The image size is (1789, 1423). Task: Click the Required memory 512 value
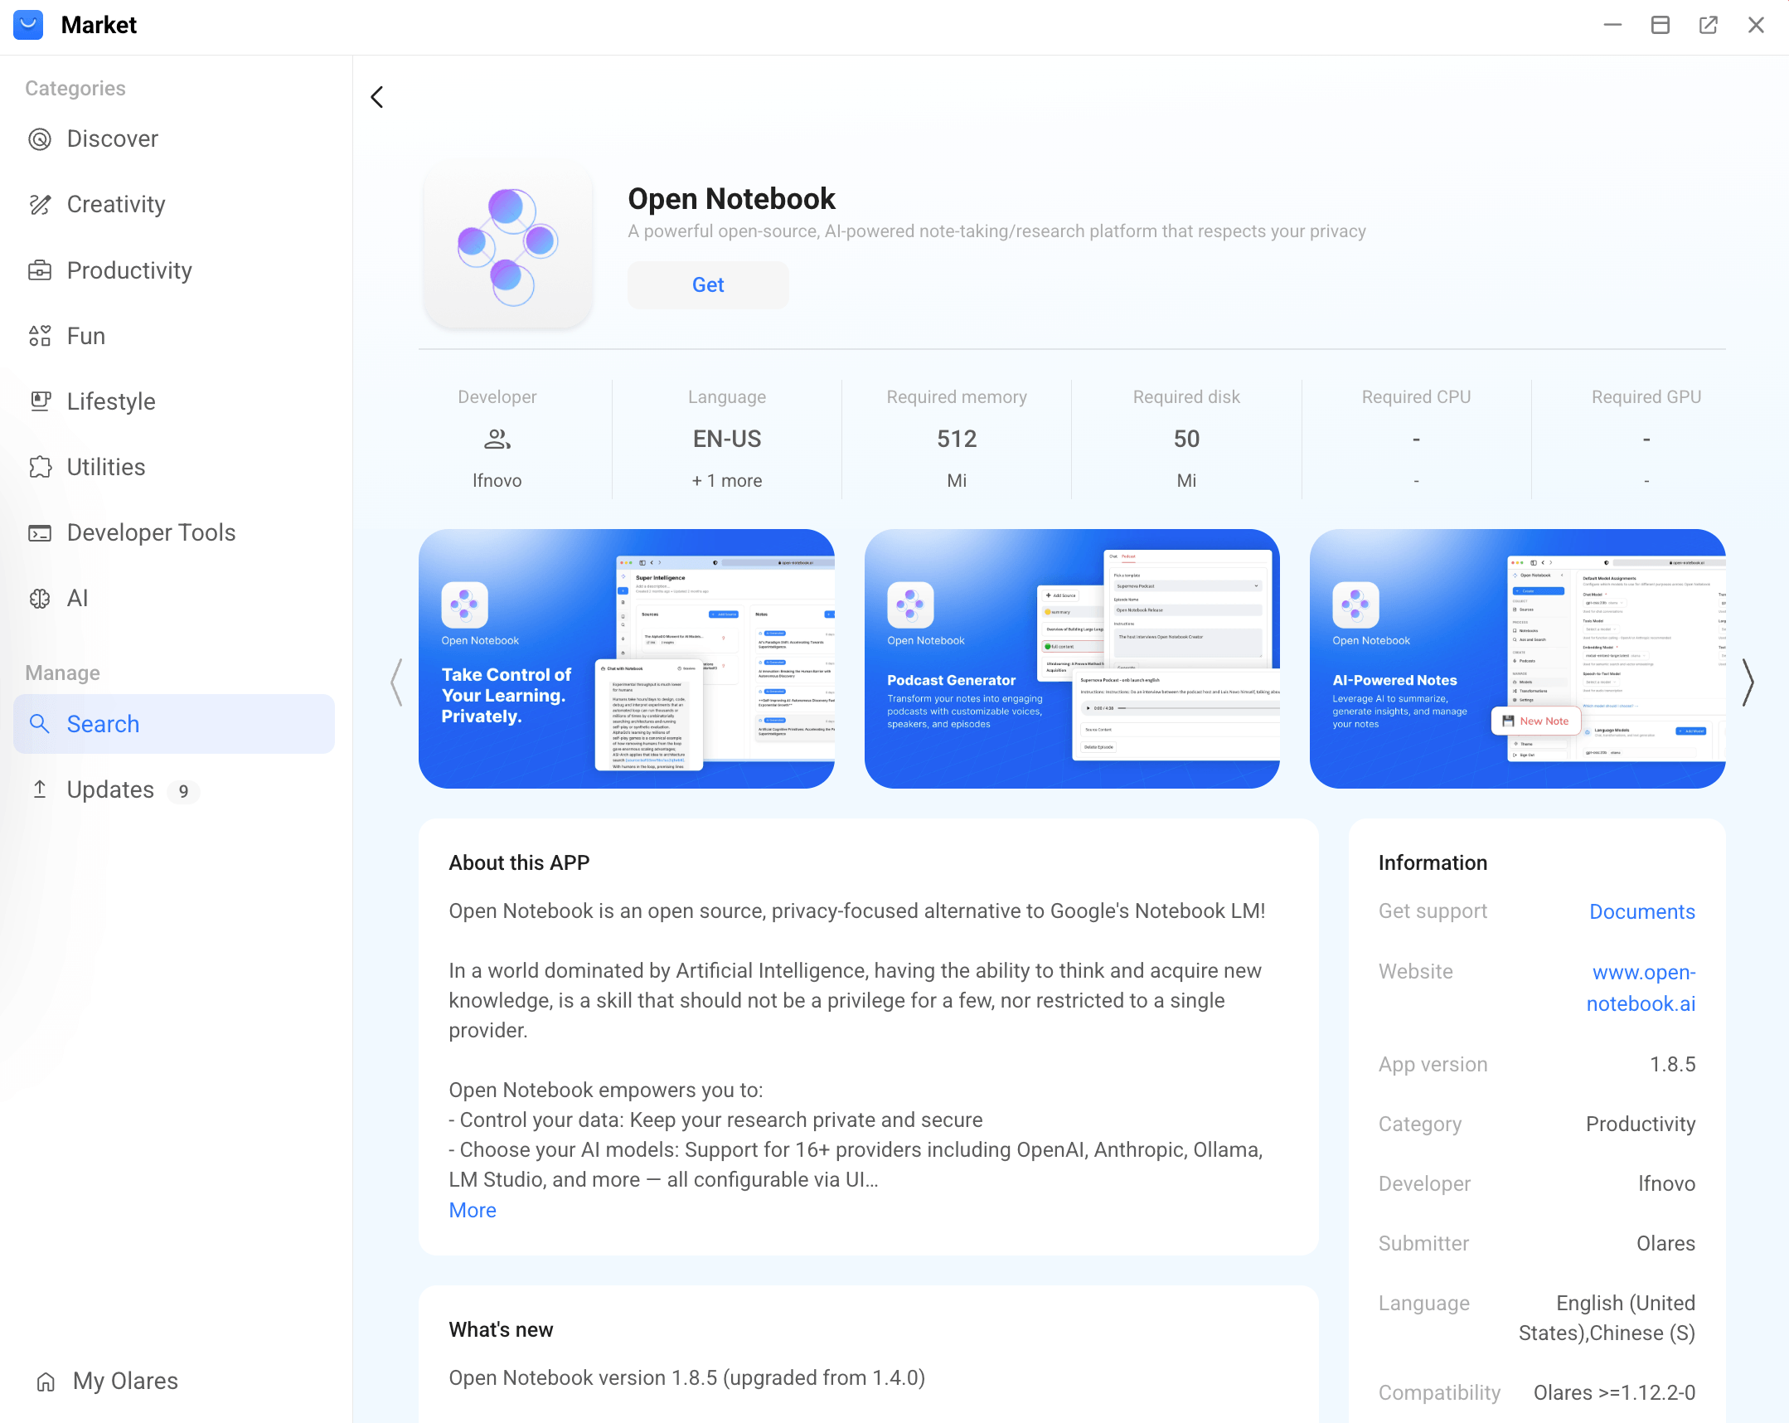[957, 439]
